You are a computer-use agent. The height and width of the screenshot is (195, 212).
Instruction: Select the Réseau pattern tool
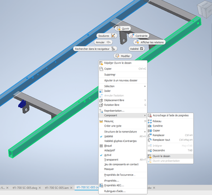pyautogui.click(x=170, y=121)
